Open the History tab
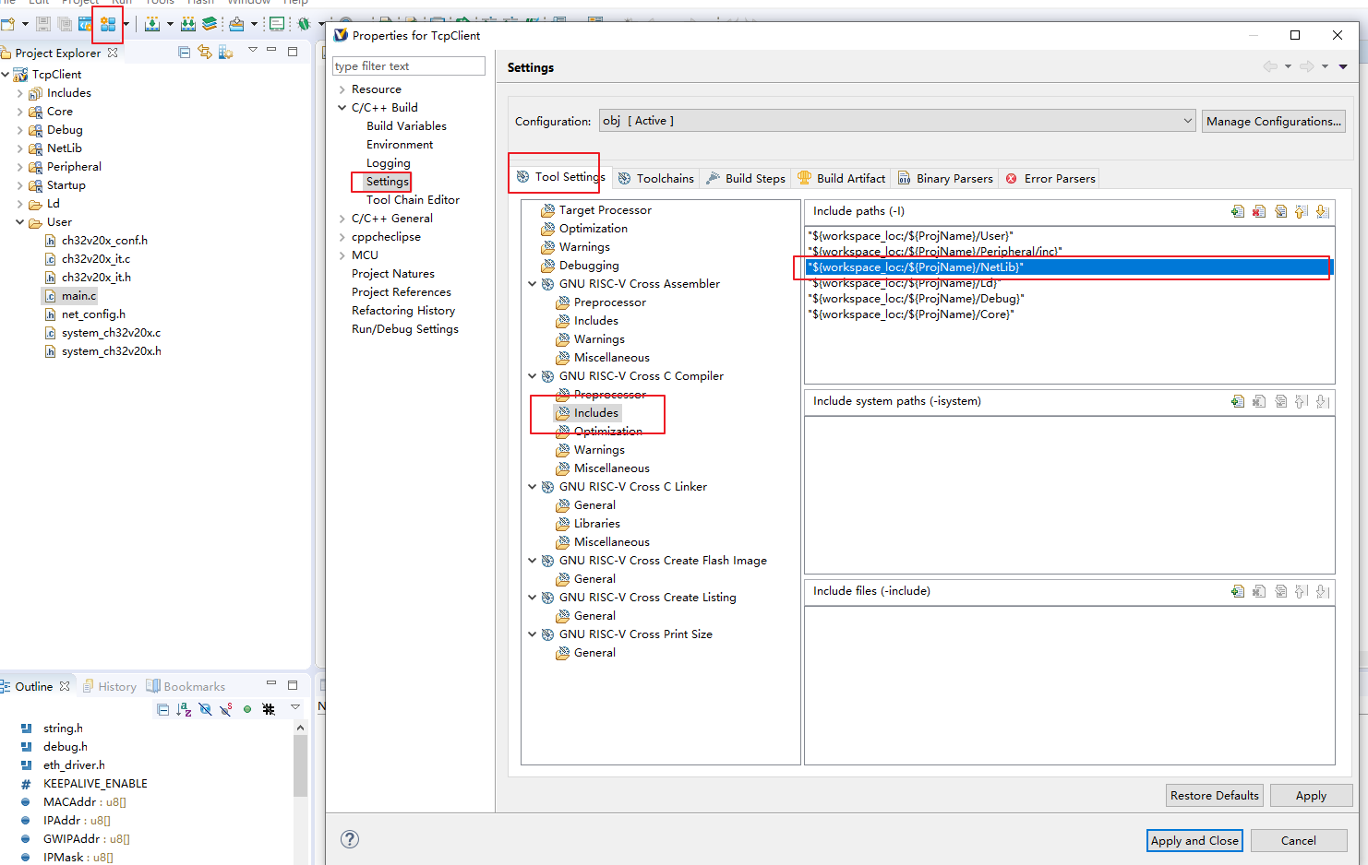 109,687
